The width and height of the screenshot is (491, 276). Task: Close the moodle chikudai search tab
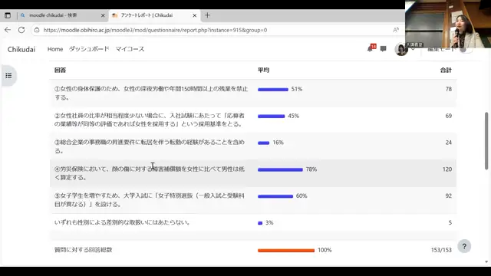tap(103, 15)
